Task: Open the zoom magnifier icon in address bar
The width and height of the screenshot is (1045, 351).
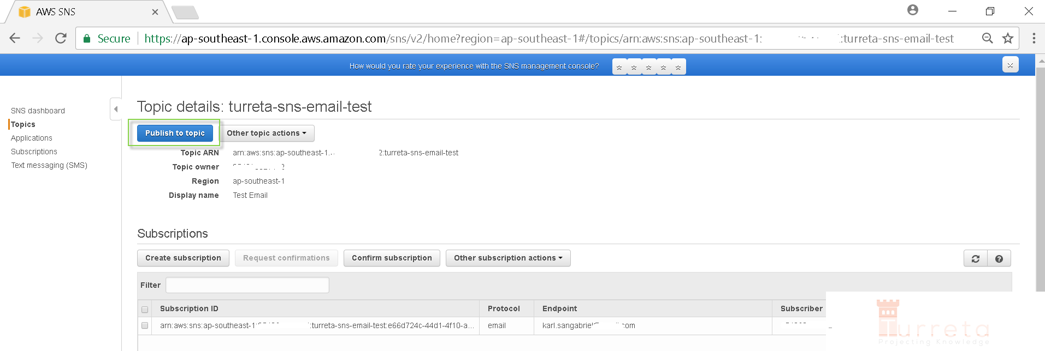Action: pyautogui.click(x=988, y=38)
